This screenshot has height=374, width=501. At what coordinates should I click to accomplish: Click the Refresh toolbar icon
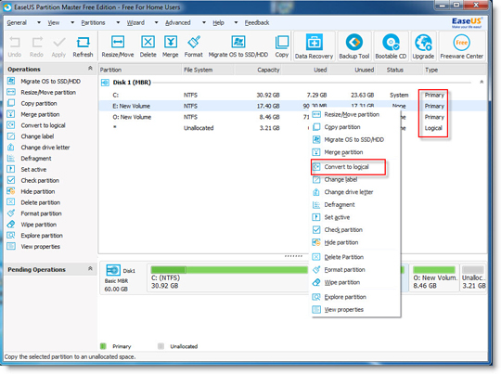click(x=83, y=46)
